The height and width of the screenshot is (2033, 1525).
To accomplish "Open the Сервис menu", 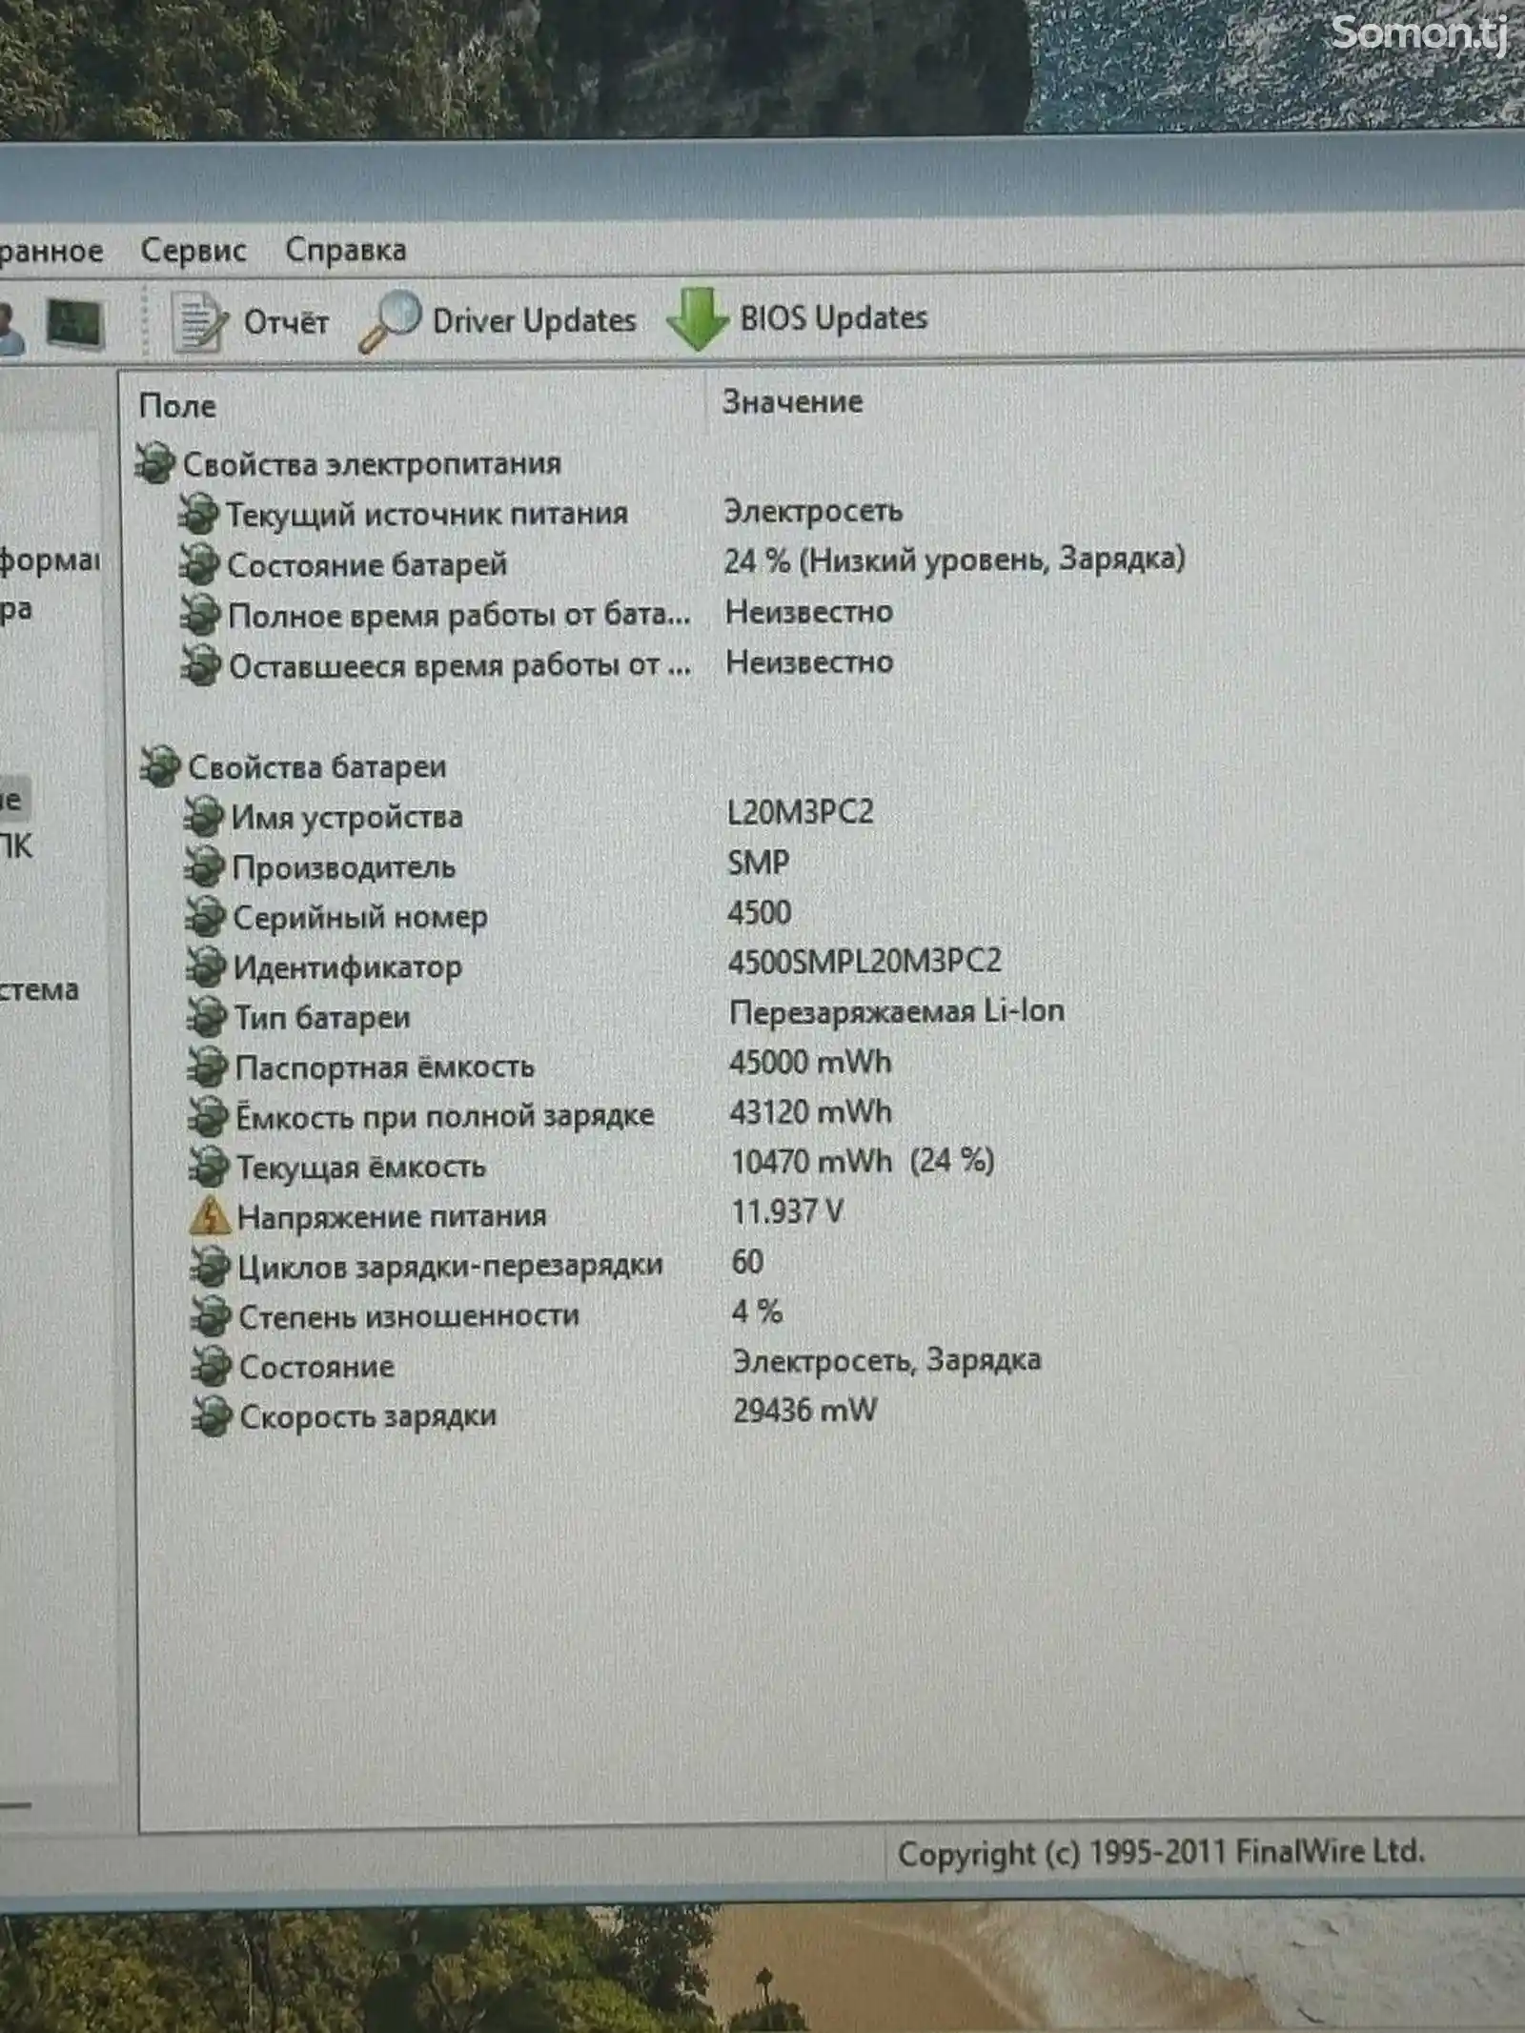I will pyautogui.click(x=193, y=251).
